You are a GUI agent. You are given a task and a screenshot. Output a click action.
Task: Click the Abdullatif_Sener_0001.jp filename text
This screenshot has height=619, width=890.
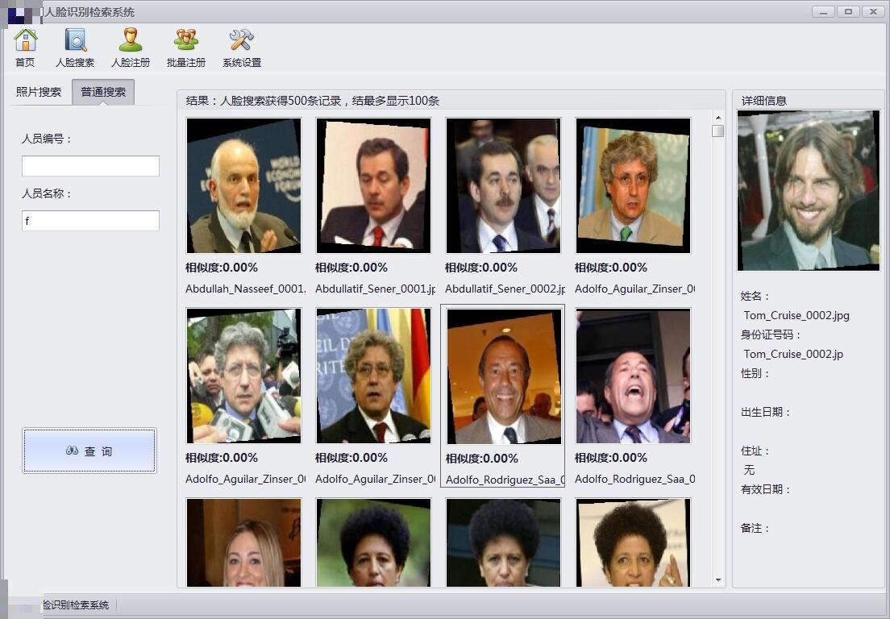point(375,289)
